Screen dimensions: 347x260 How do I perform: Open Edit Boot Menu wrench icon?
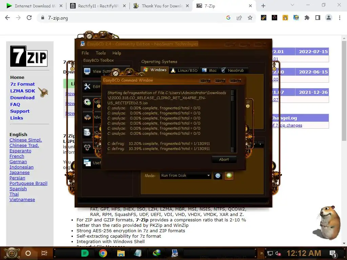(x=87, y=86)
